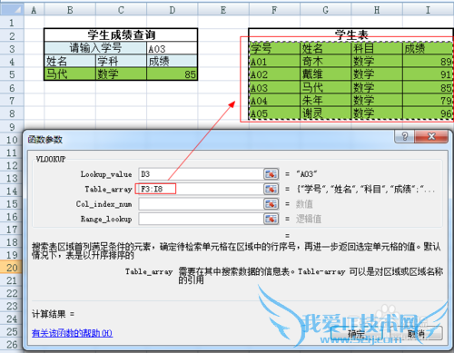Open the 有关该函数的帮助 link

click(x=72, y=333)
